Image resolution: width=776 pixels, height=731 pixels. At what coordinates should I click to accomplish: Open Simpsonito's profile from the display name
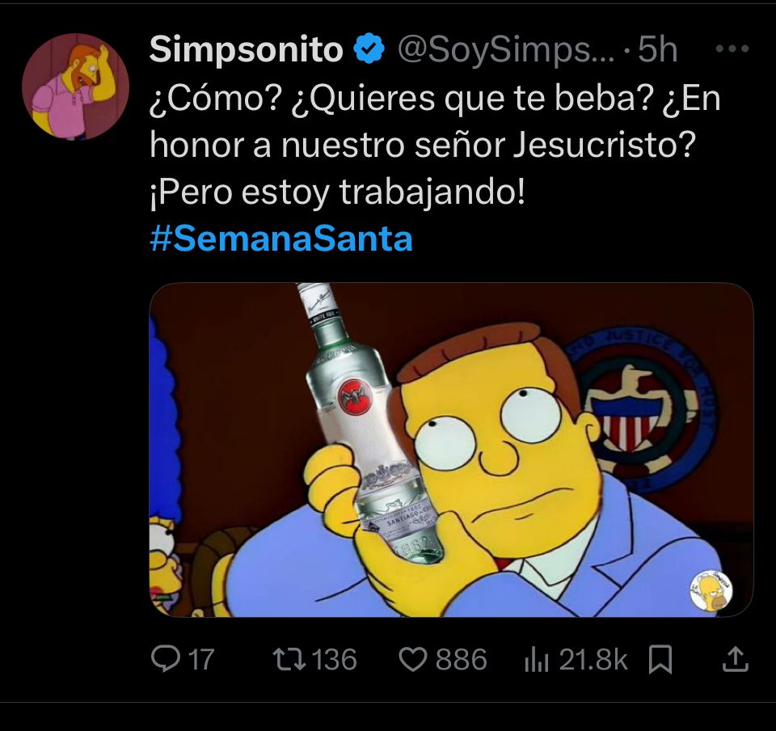pyautogui.click(x=242, y=49)
